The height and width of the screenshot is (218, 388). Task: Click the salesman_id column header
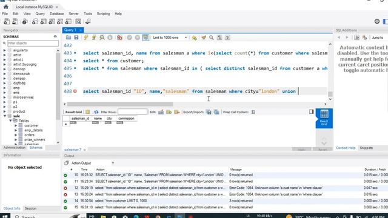coord(80,119)
